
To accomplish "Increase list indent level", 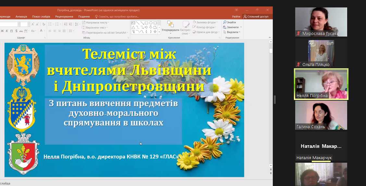I will 70,24.
